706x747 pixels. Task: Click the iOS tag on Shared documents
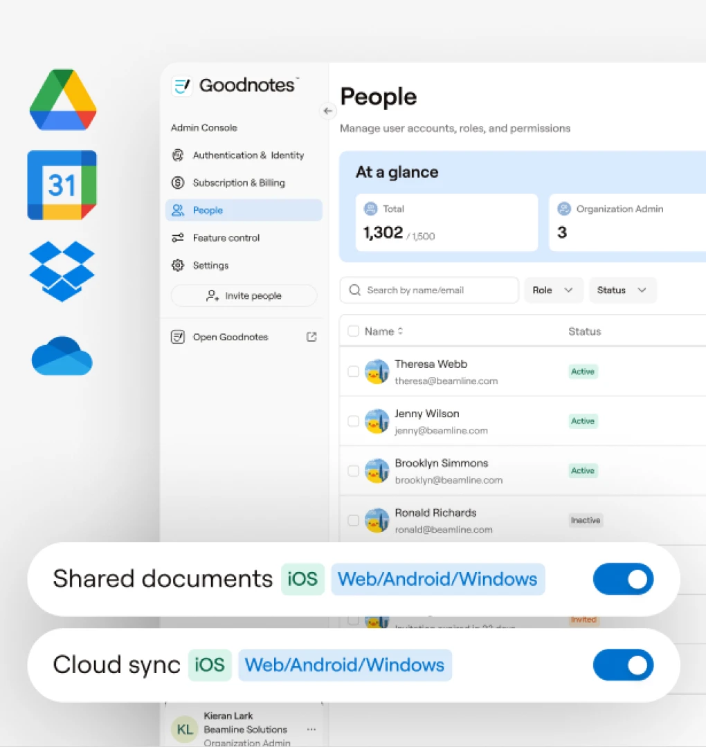tap(302, 579)
